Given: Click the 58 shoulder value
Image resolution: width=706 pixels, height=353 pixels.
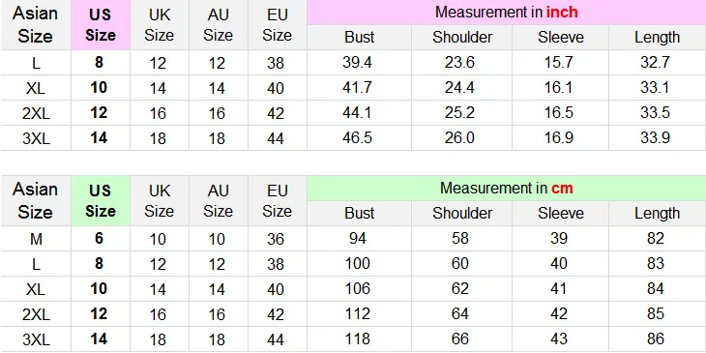Looking at the screenshot, I should 460,239.
